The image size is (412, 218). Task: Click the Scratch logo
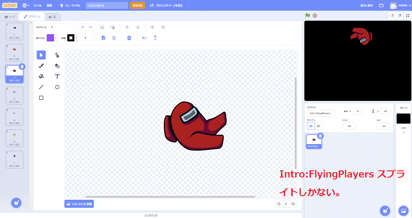pos(10,5)
